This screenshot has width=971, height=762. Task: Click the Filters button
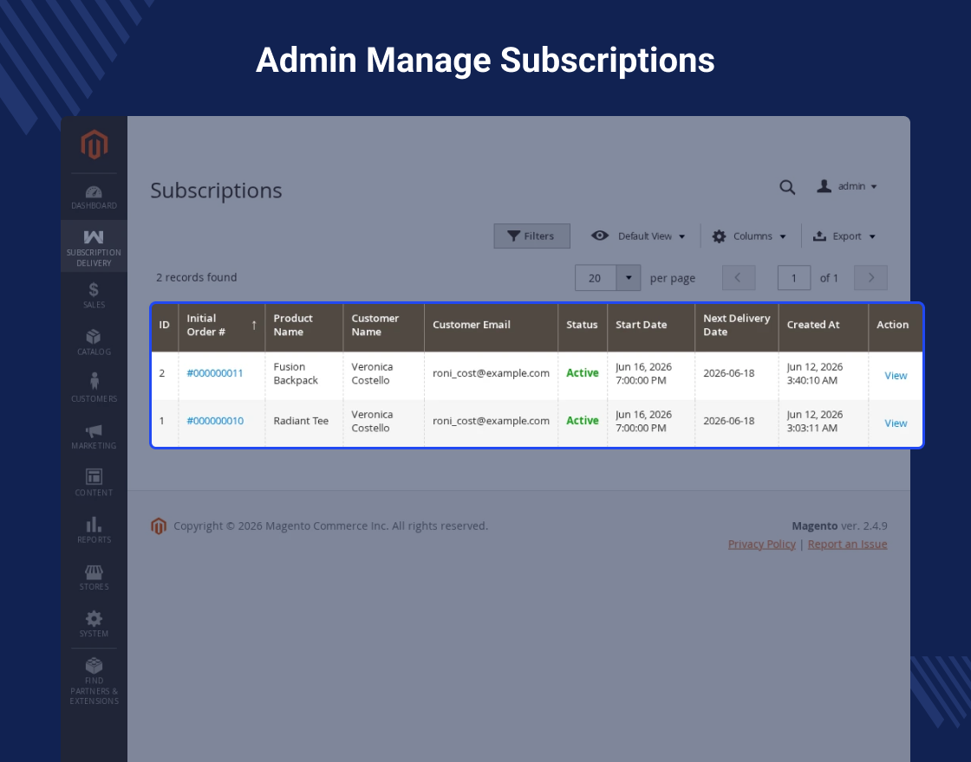coord(532,236)
